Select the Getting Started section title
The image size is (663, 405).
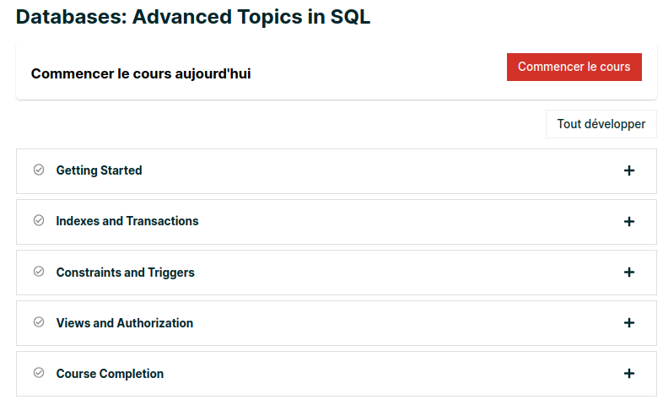[x=99, y=170]
